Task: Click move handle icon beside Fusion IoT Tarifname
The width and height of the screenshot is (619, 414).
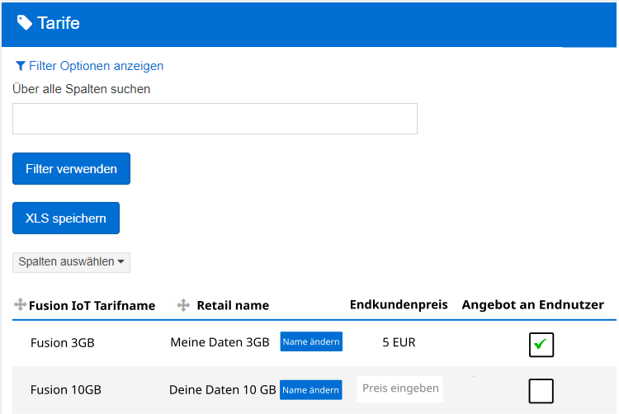Action: click(20, 305)
